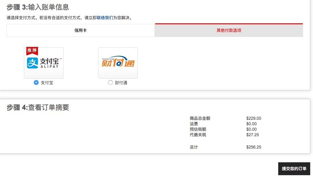Click the 预估税额 label
The image size is (313, 179).
tap(198, 129)
